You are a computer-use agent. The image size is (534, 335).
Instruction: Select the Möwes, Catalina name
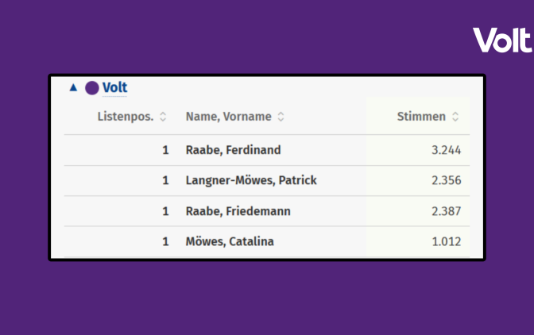230,241
